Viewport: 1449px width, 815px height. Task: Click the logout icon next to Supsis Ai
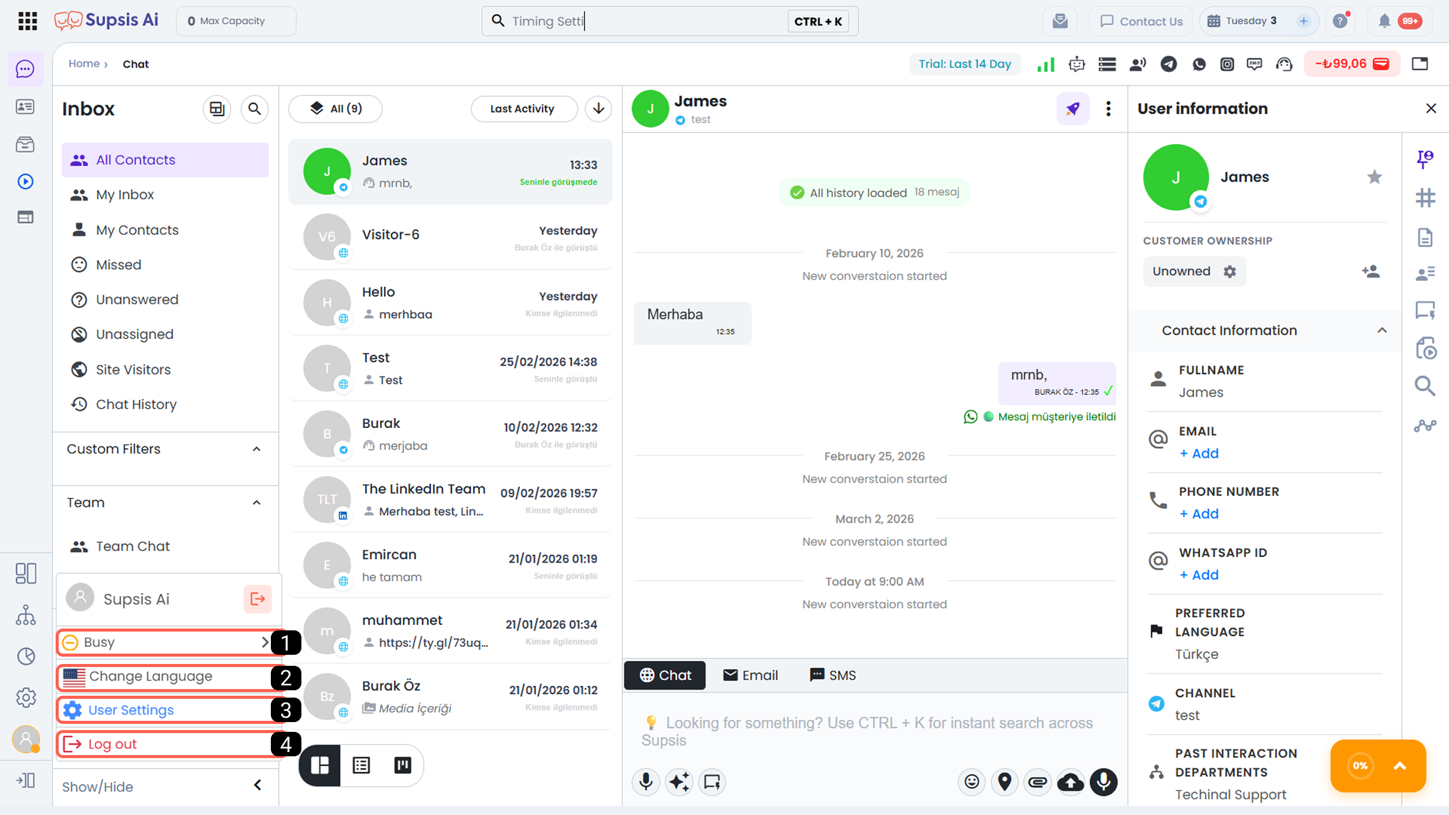click(257, 599)
